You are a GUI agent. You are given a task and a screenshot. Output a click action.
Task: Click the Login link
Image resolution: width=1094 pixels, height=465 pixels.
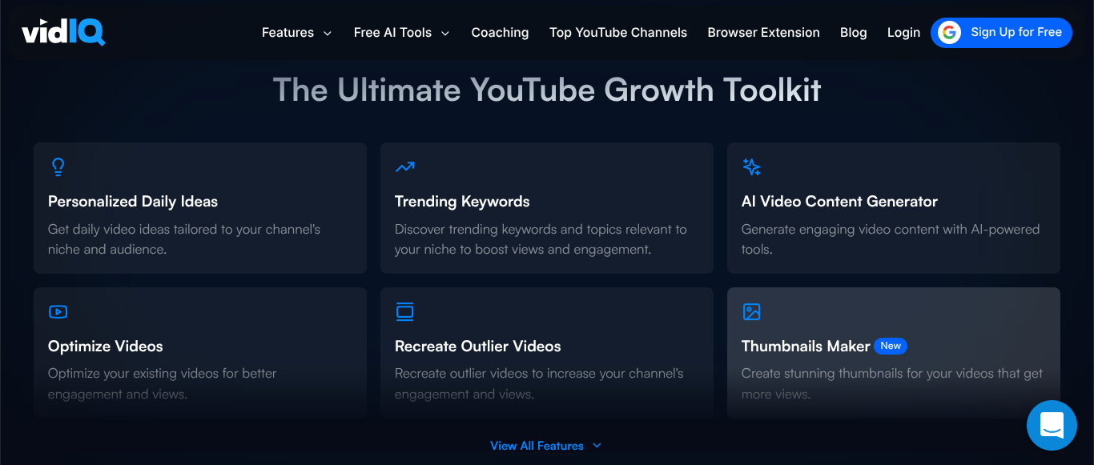[x=903, y=33]
